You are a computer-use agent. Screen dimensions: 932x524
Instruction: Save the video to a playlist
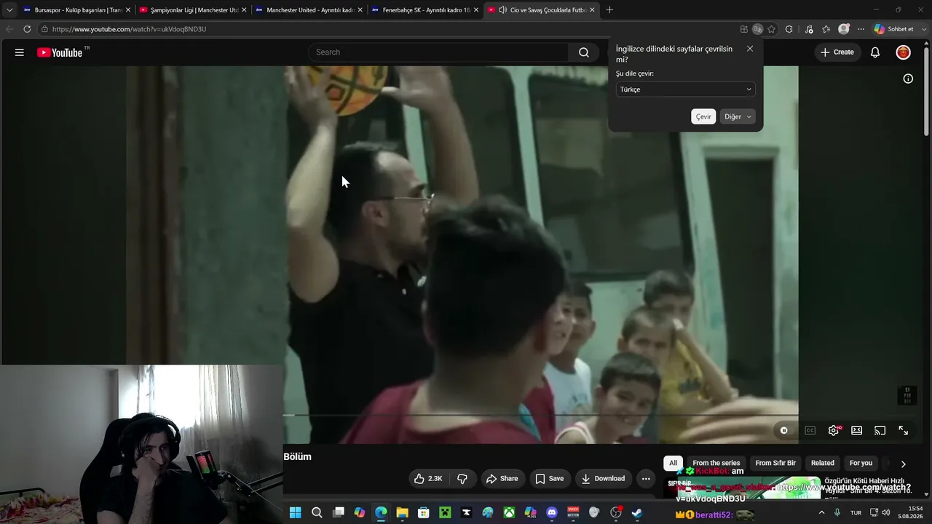tap(550, 478)
